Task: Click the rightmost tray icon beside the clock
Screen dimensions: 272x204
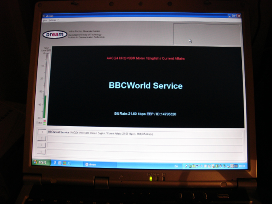Action: (x=235, y=166)
